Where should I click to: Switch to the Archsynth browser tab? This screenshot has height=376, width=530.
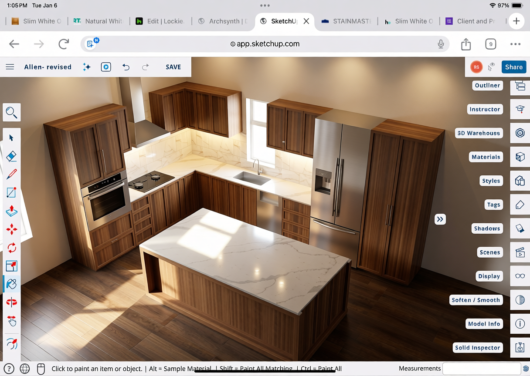pyautogui.click(x=223, y=21)
